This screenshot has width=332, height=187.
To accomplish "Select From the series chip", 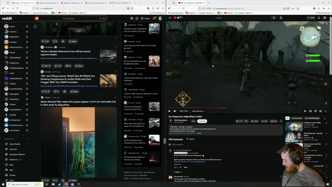I will tap(297, 118).
